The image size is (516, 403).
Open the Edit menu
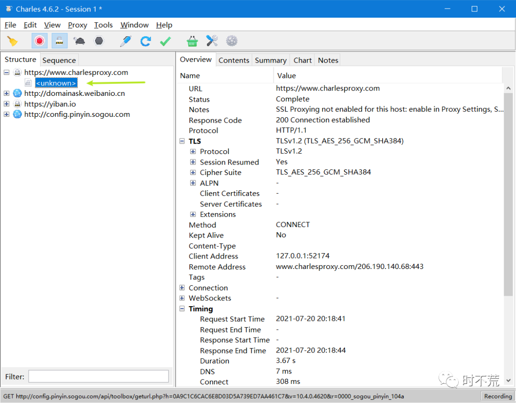pos(30,25)
